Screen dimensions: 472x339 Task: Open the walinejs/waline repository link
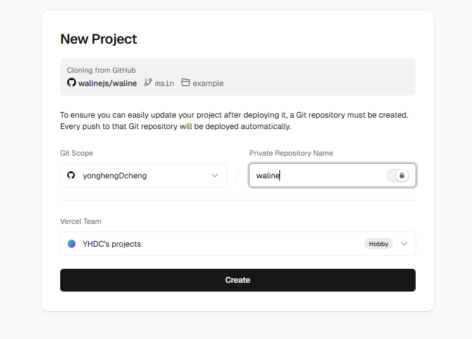(107, 83)
